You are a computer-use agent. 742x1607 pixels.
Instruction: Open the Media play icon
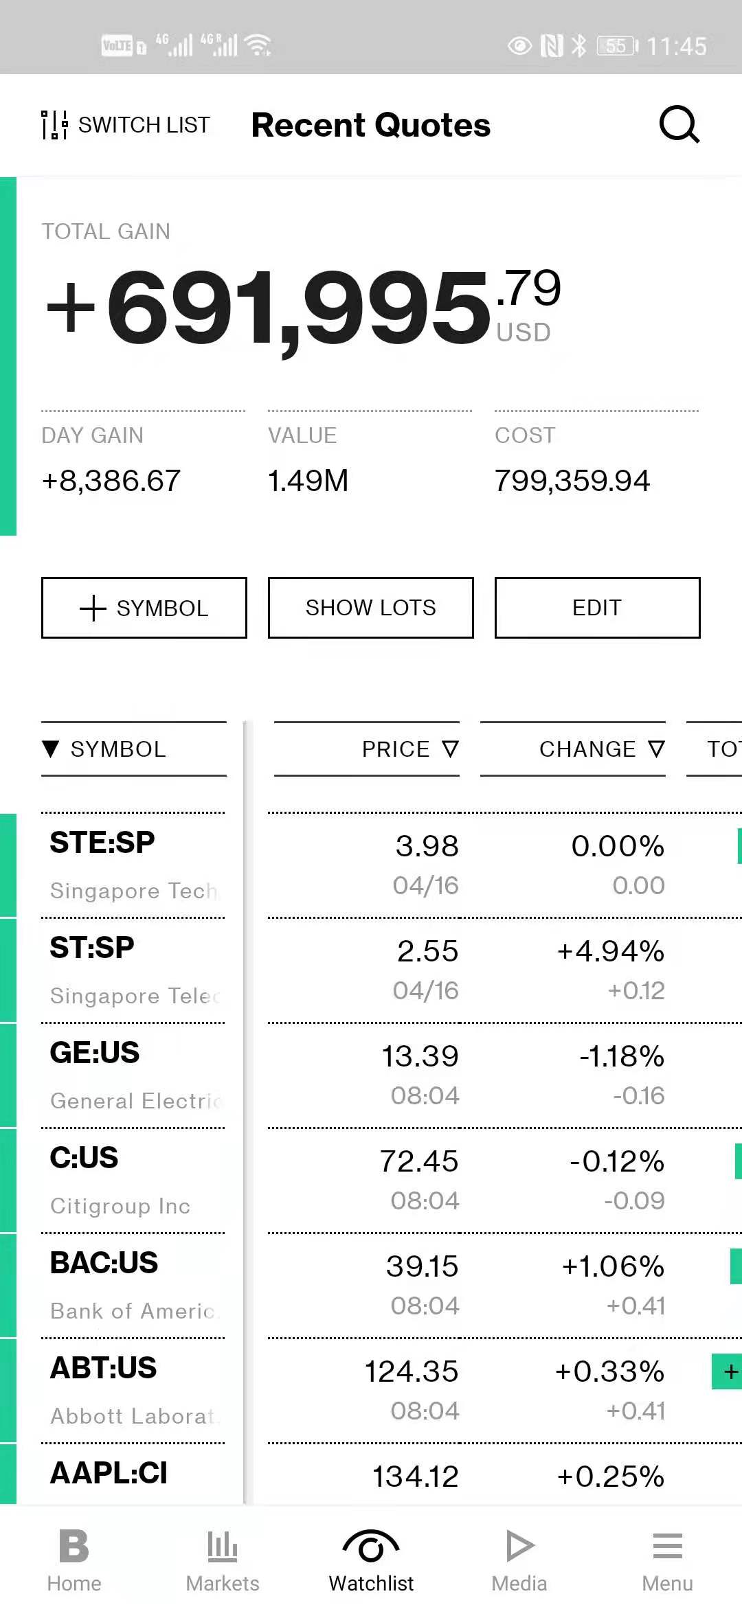519,1546
